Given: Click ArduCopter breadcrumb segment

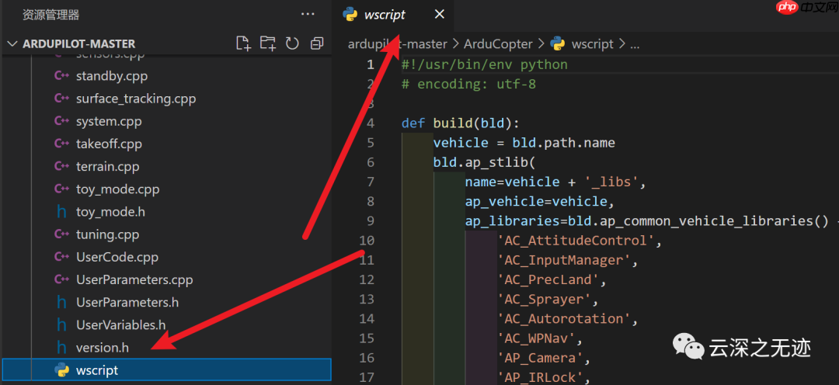Looking at the screenshot, I should pos(498,44).
